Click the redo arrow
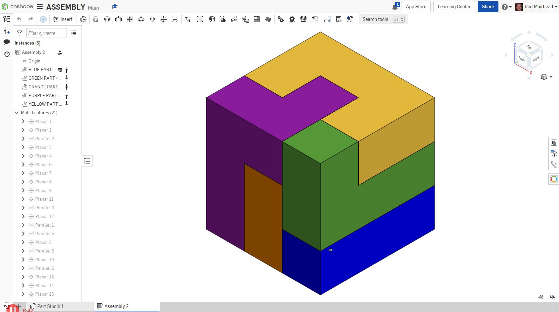559x312 pixels. pyautogui.click(x=31, y=19)
